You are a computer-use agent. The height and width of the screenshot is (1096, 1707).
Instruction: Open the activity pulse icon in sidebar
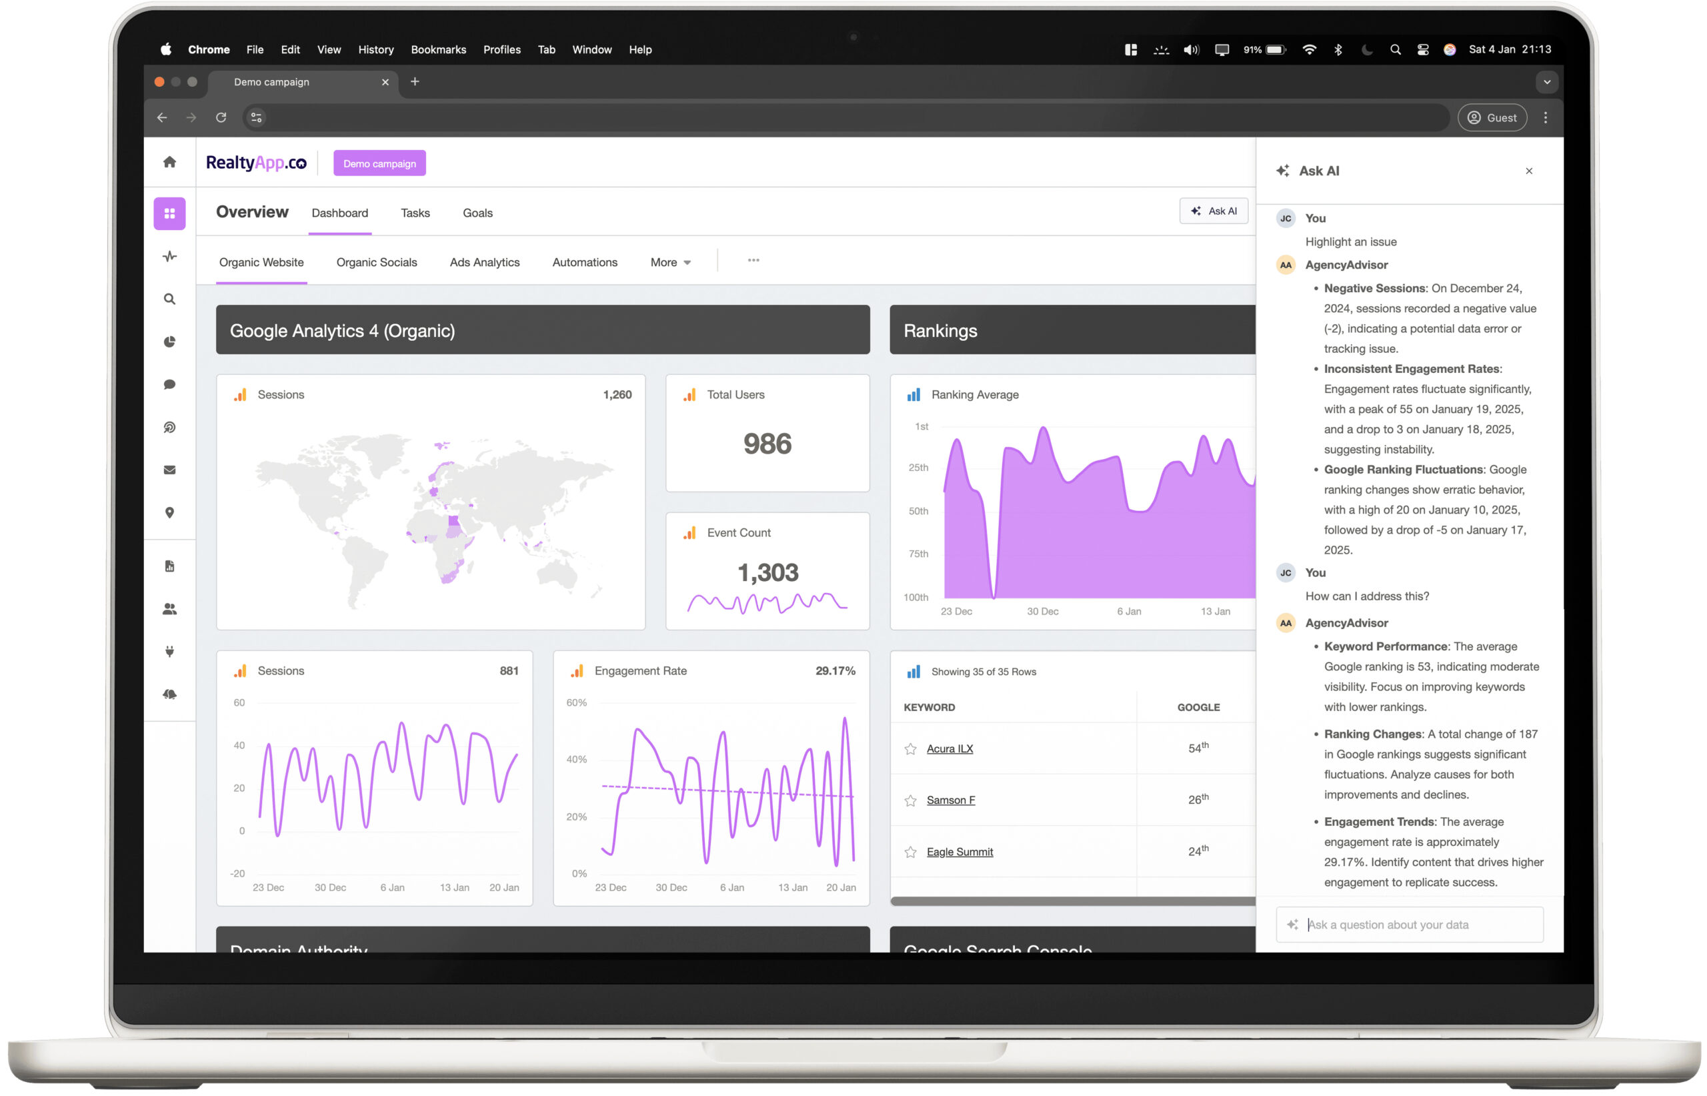pyautogui.click(x=169, y=256)
